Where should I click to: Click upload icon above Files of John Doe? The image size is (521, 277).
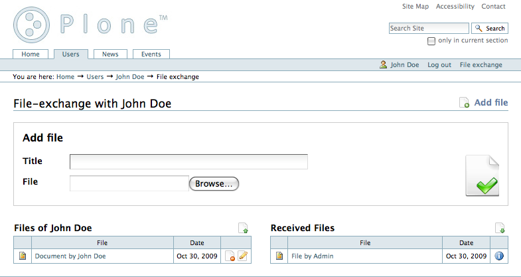[244, 228]
